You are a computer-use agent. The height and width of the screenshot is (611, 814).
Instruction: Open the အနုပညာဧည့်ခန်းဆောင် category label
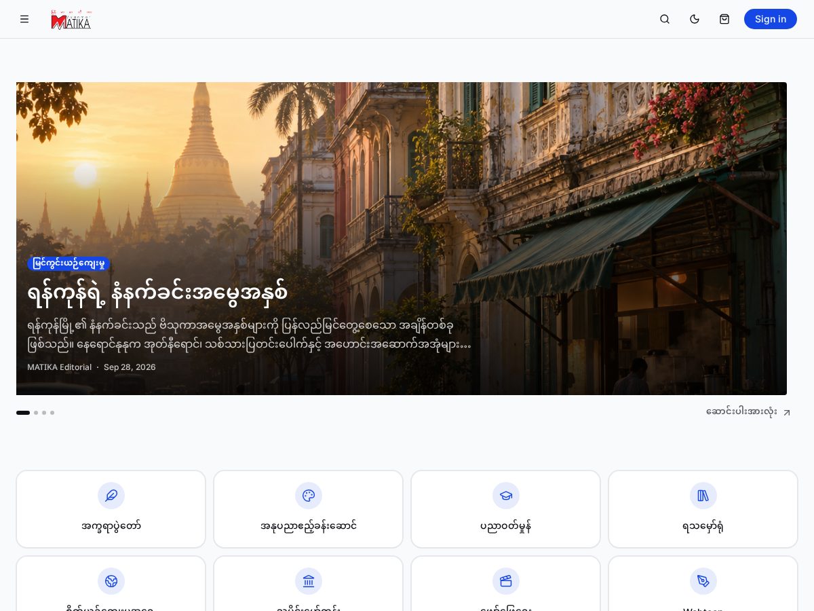coord(309,526)
